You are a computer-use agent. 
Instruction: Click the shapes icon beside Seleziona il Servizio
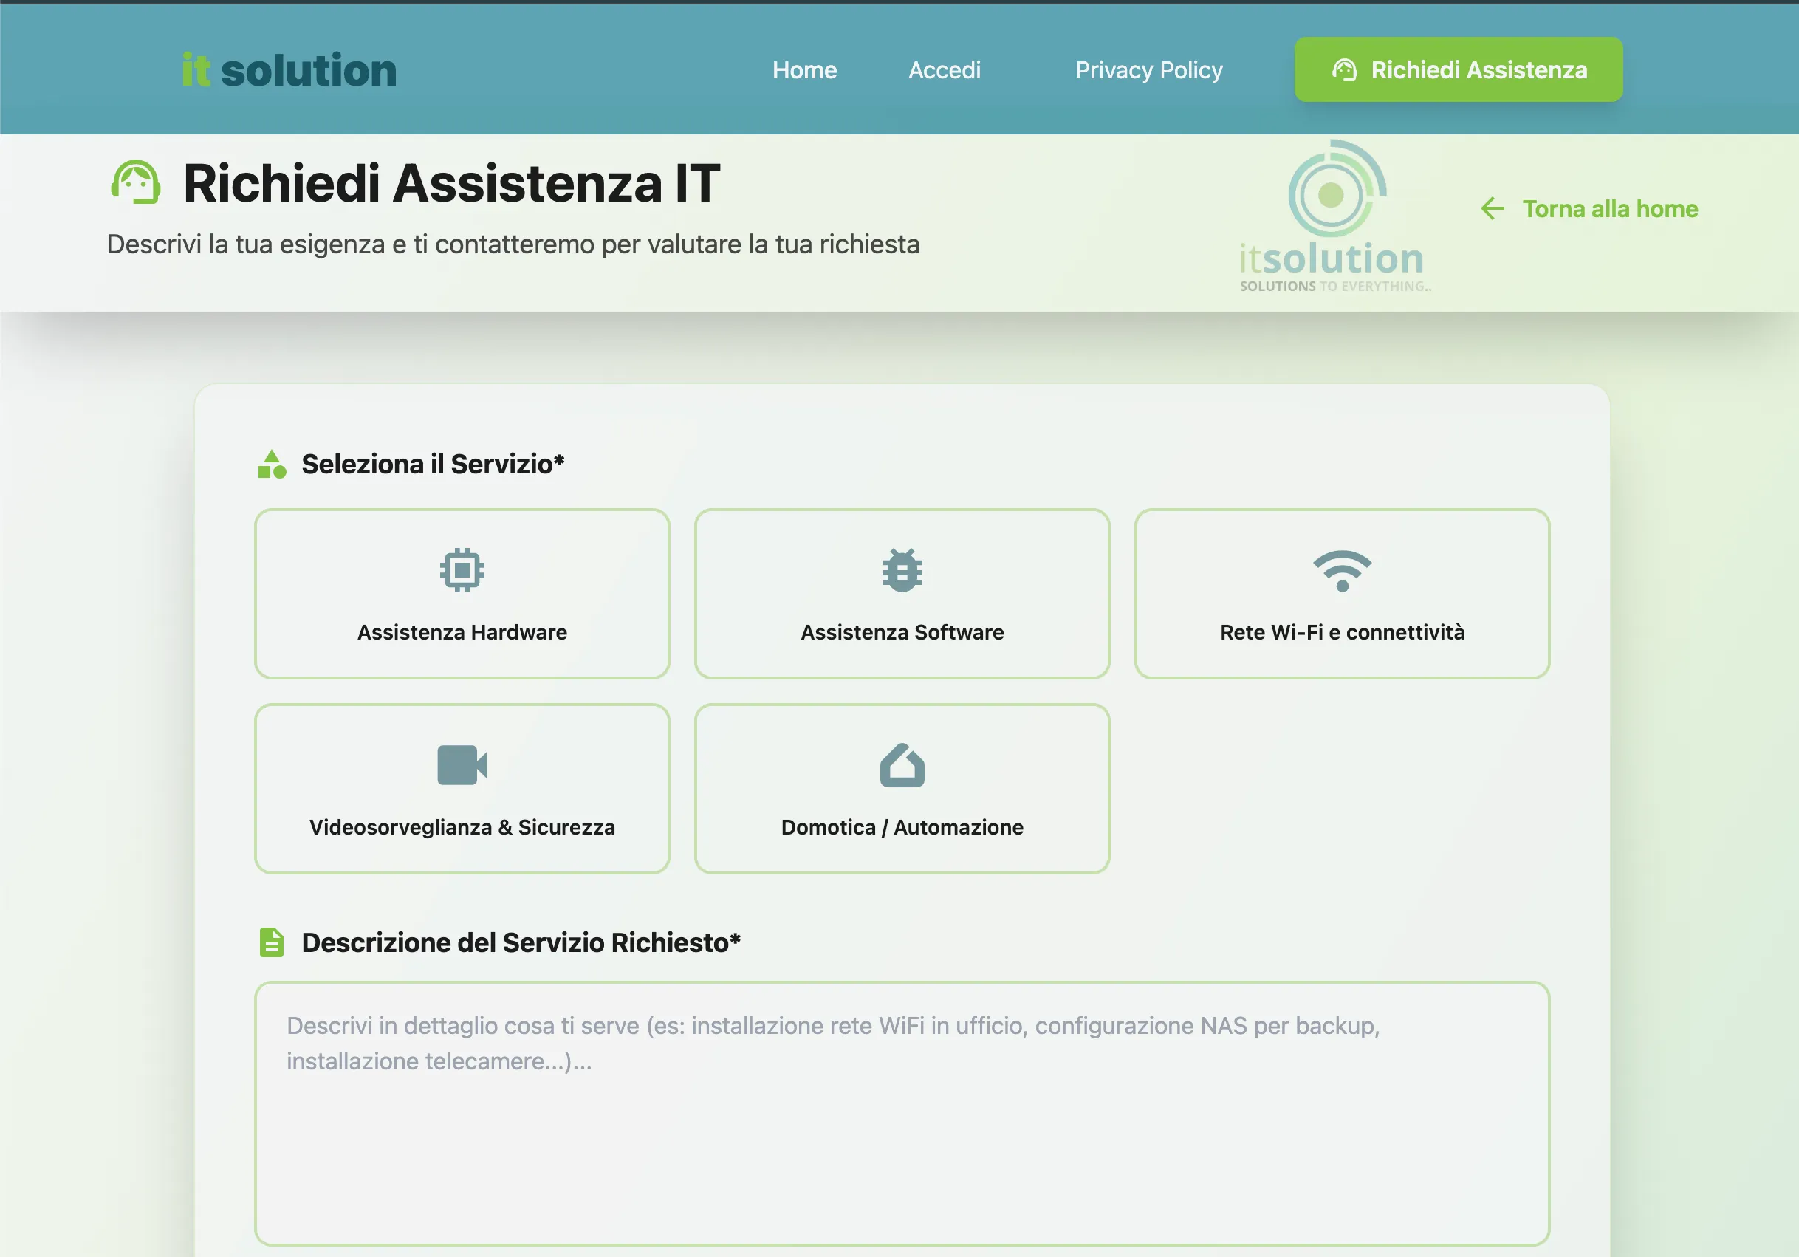(271, 464)
